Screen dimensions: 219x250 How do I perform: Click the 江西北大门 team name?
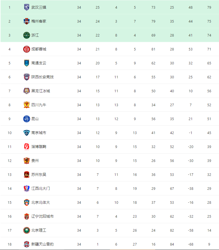(41, 188)
